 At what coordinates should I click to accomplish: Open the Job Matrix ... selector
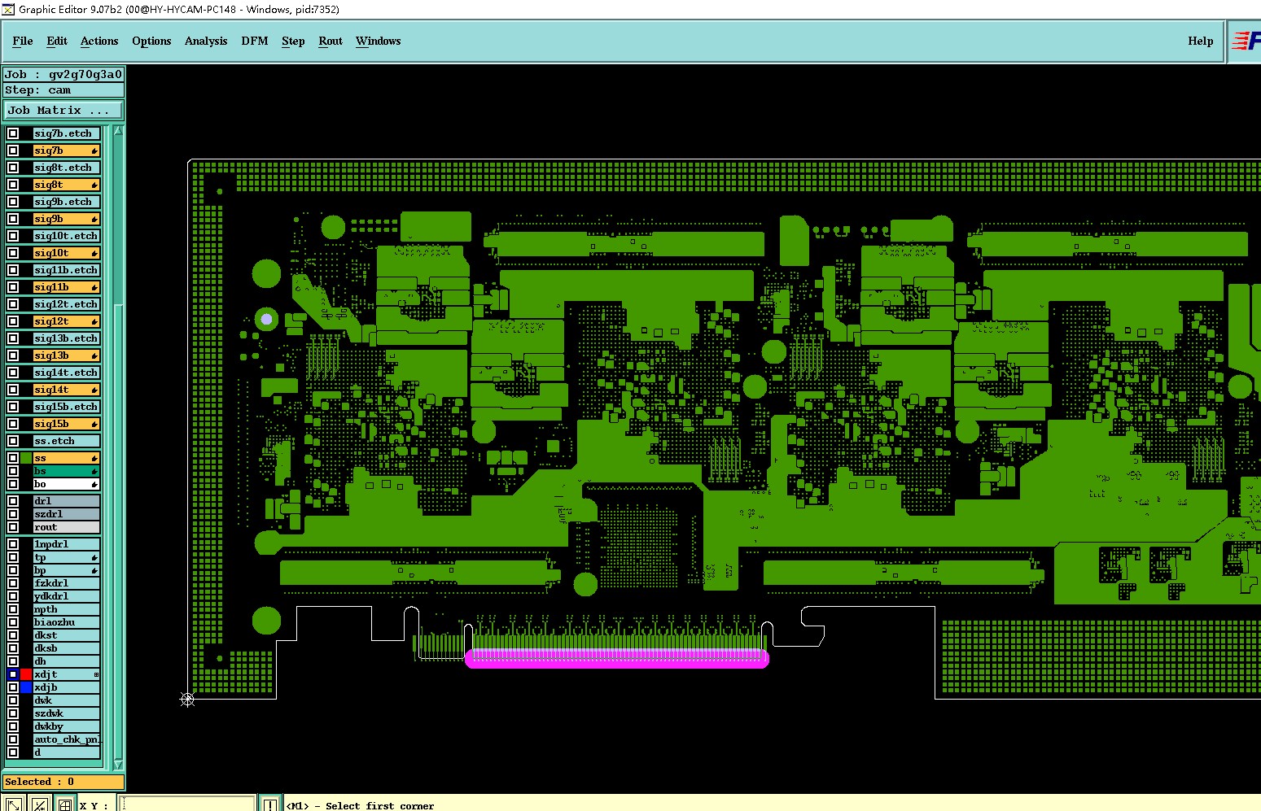click(x=64, y=110)
